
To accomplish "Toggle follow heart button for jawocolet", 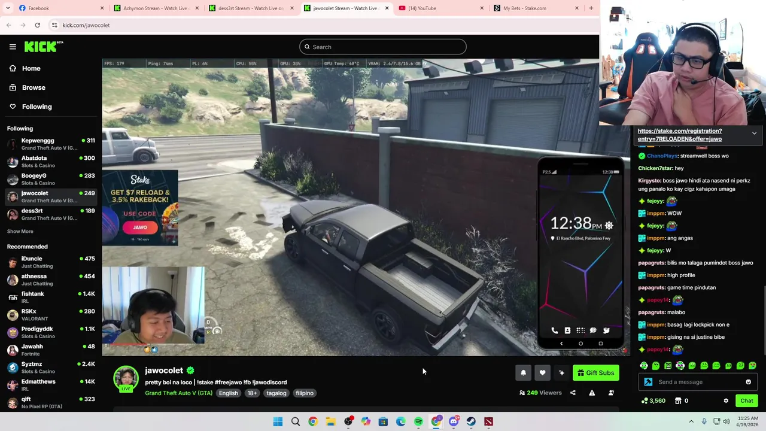I will click(542, 373).
